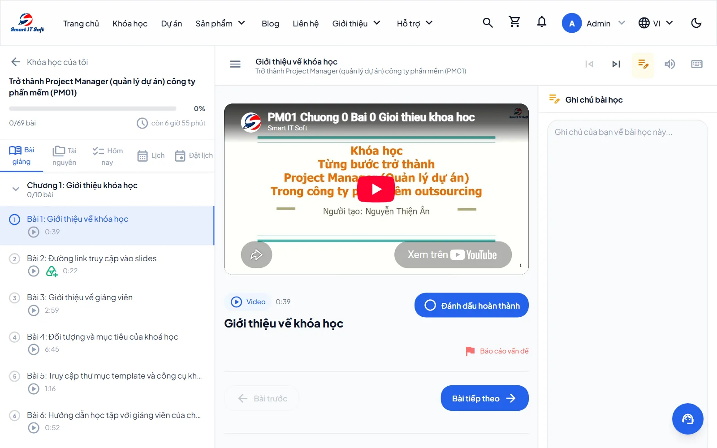Click Bài tiếp theo button

(x=484, y=398)
